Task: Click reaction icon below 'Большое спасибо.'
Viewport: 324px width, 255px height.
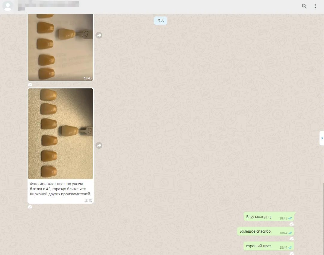Action: tap(292, 239)
